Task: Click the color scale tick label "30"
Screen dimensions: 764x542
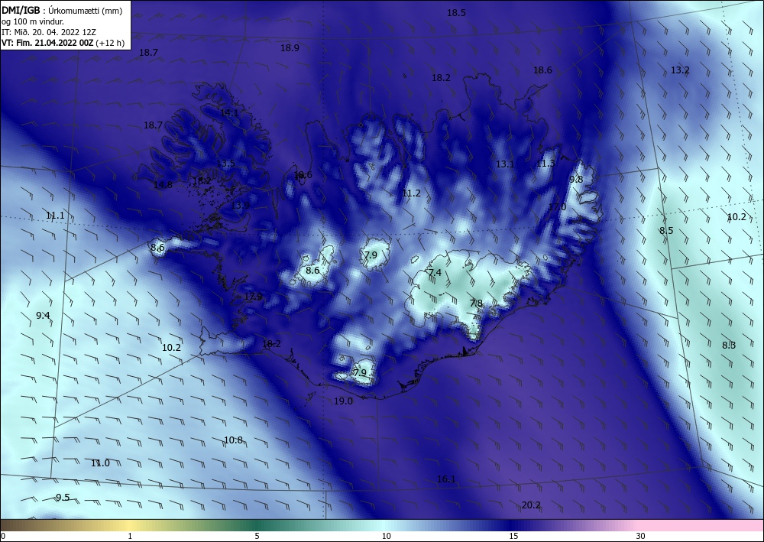Action: [640, 536]
